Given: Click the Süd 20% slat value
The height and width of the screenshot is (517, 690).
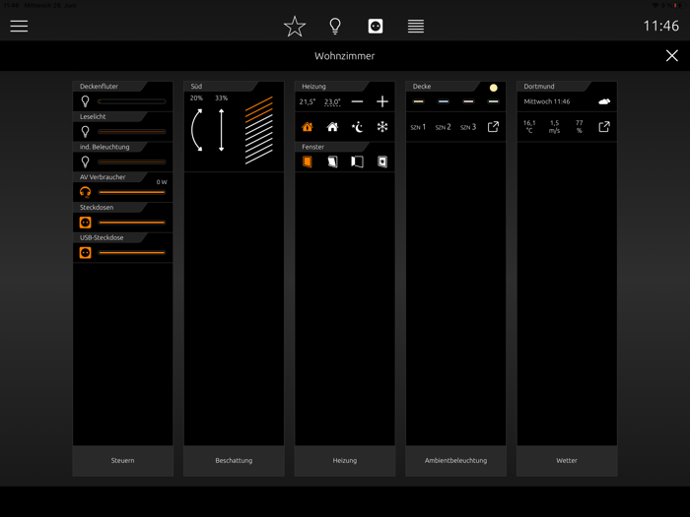Looking at the screenshot, I should pos(196,98).
